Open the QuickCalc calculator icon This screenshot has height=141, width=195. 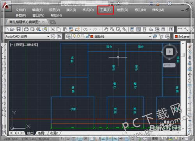163,29
